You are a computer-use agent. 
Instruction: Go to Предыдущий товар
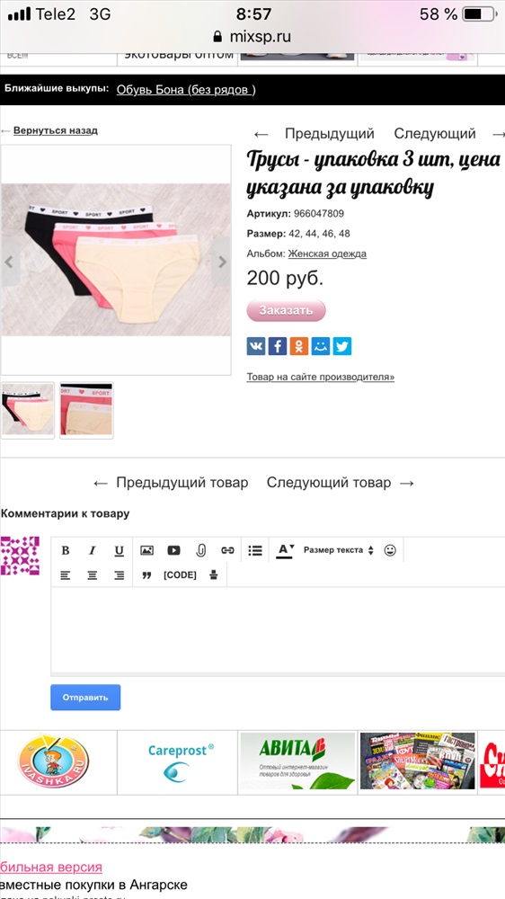171,483
